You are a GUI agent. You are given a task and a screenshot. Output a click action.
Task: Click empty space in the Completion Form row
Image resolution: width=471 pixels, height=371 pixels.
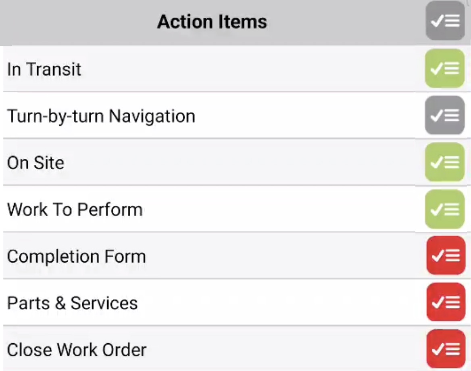pos(282,256)
